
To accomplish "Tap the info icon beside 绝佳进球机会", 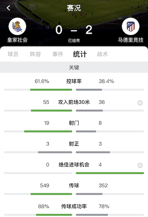I will (x=140, y=165).
